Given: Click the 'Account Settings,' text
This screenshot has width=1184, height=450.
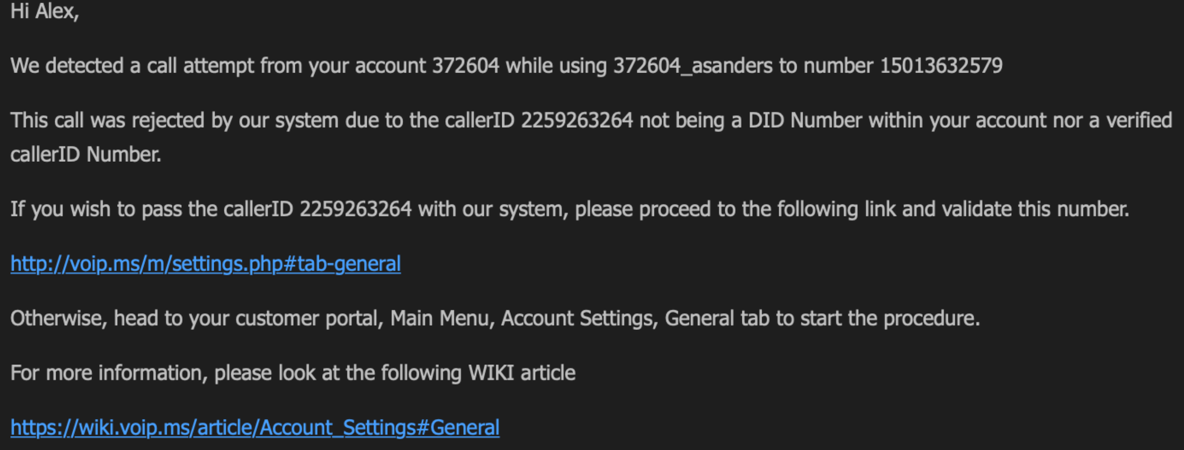Looking at the screenshot, I should (x=579, y=319).
